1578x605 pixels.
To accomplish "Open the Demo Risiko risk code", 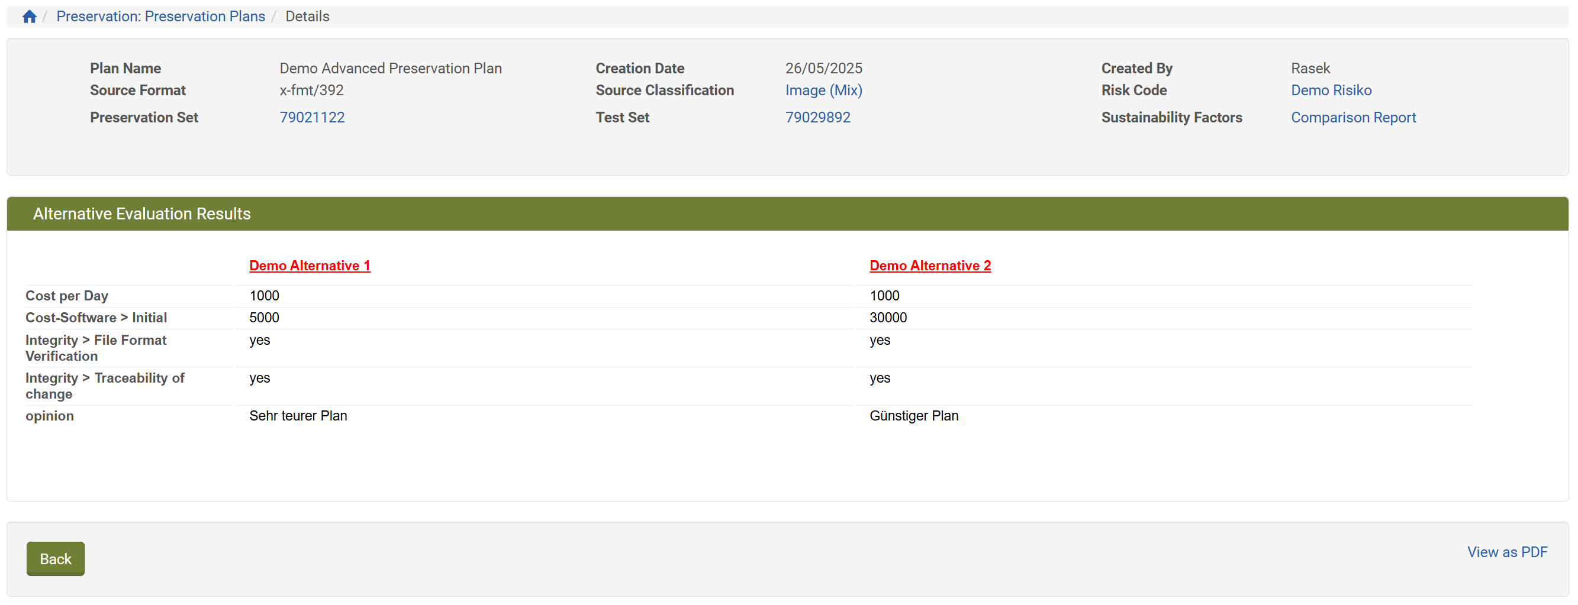I will [x=1331, y=90].
